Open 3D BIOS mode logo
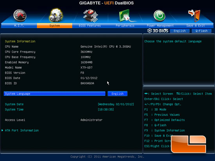Screen dimensions: 215x161 coord(158,31)
